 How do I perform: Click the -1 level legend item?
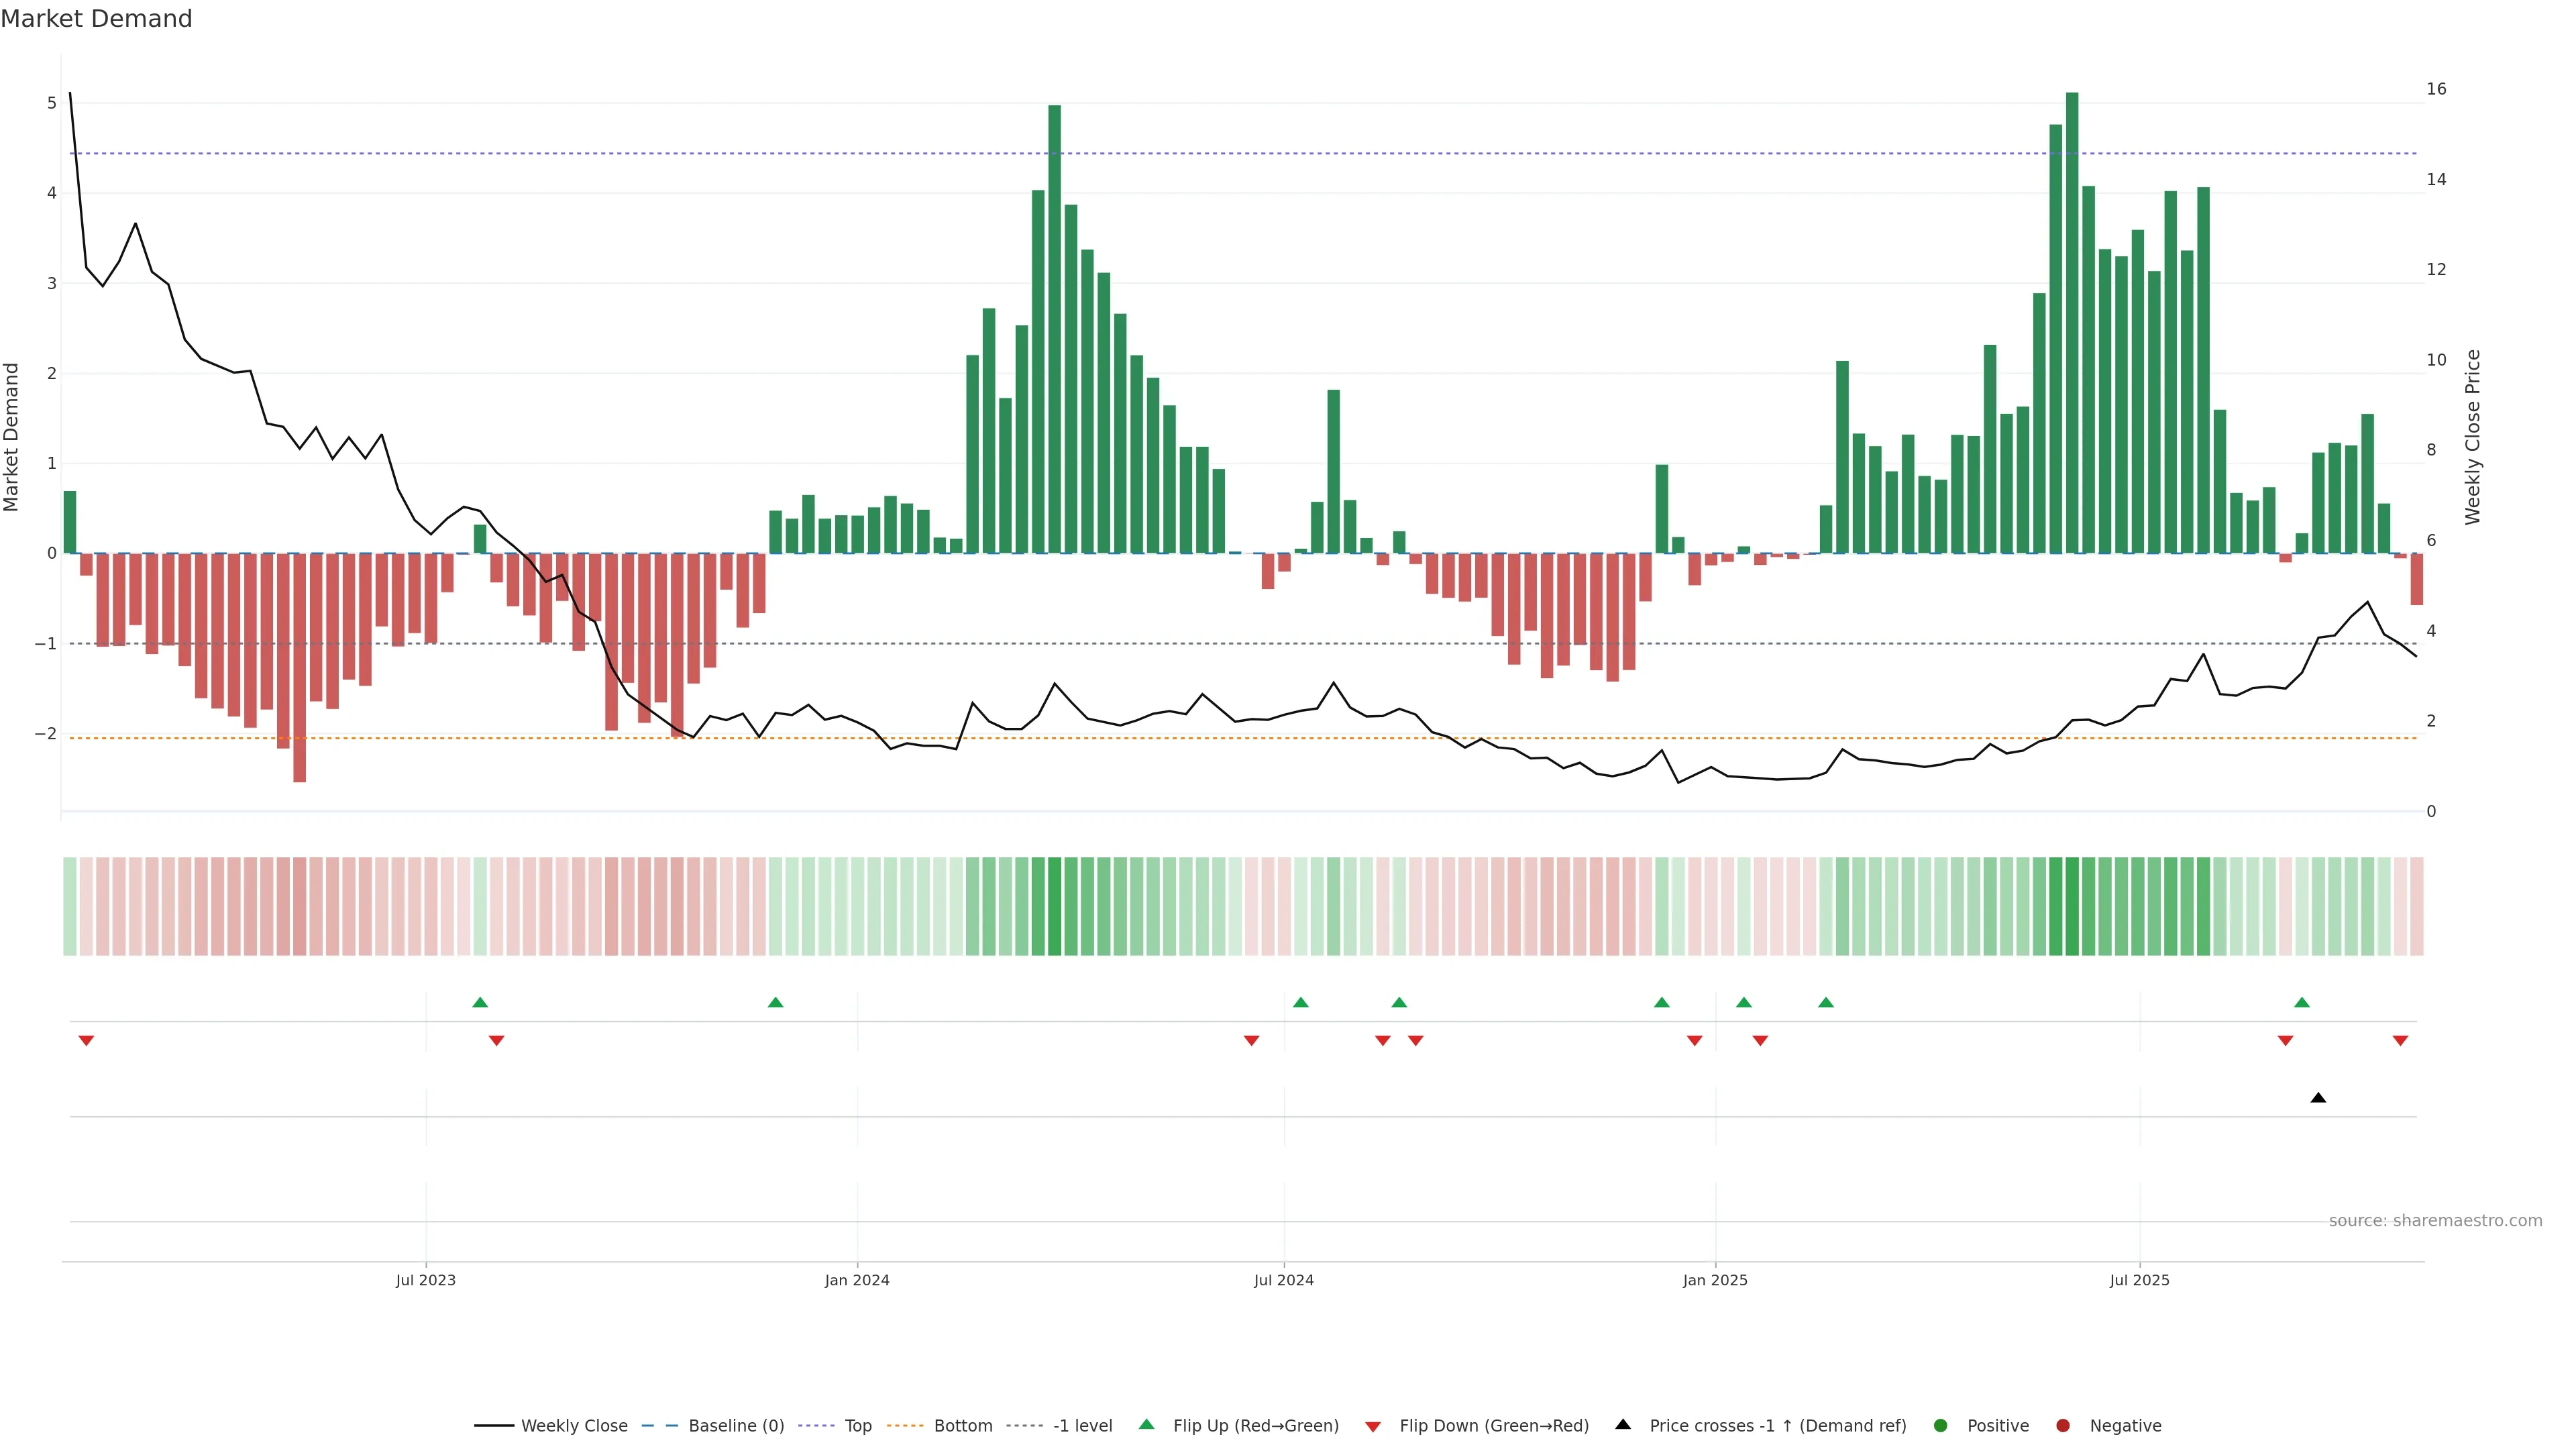pyautogui.click(x=1082, y=1426)
